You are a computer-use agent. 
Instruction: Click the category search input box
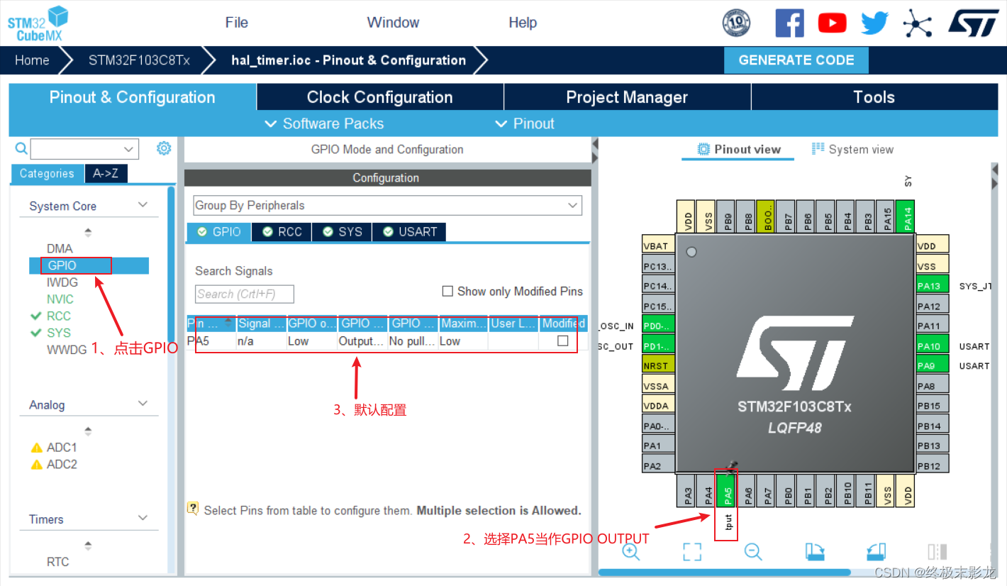pos(77,149)
